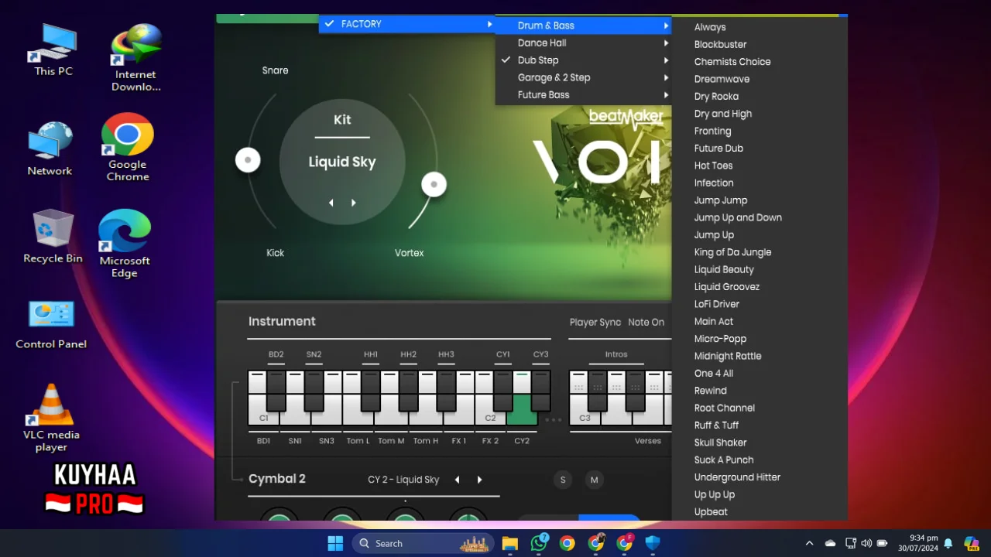Screen dimensions: 991x557
Task: Expand the Future Bass submenu
Action: [x=584, y=95]
